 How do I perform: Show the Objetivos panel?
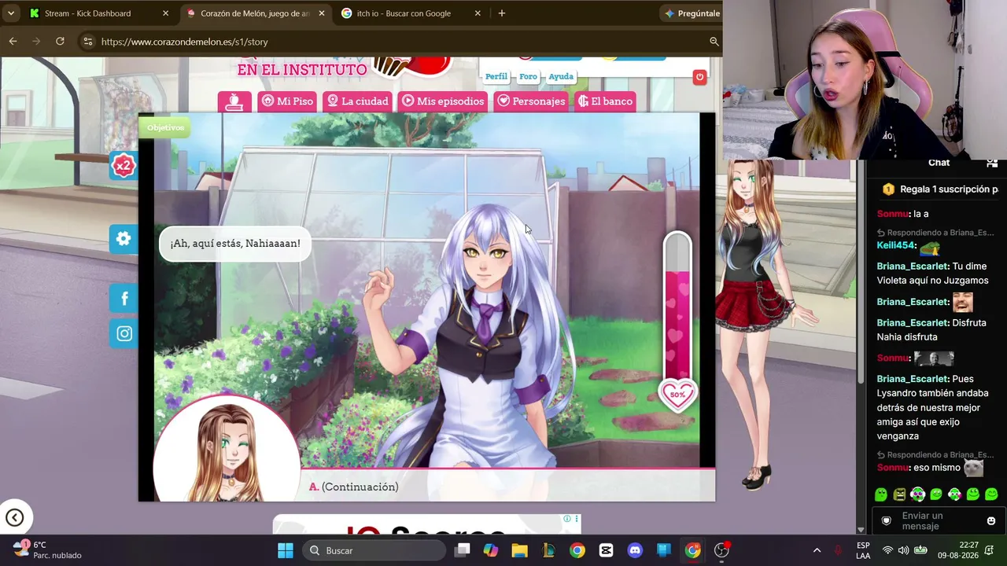pyautogui.click(x=165, y=127)
